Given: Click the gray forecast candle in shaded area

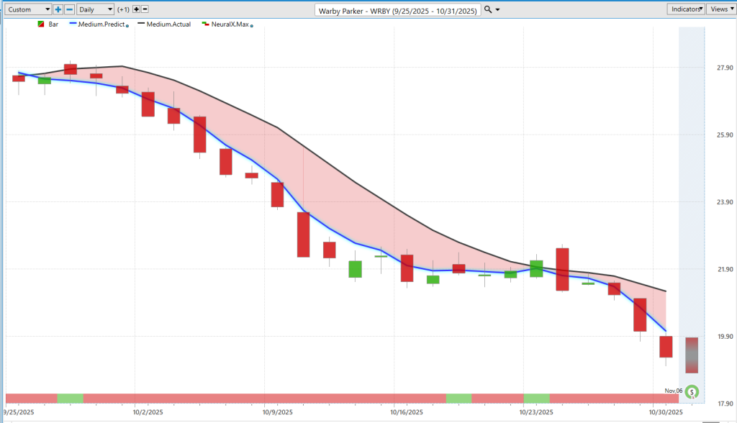Looking at the screenshot, I should click(x=692, y=355).
